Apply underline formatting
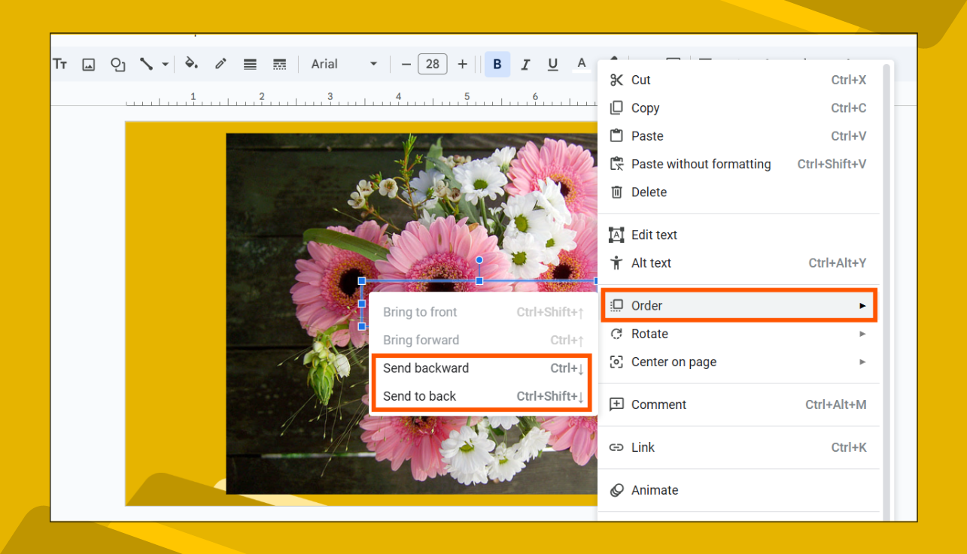 [553, 64]
